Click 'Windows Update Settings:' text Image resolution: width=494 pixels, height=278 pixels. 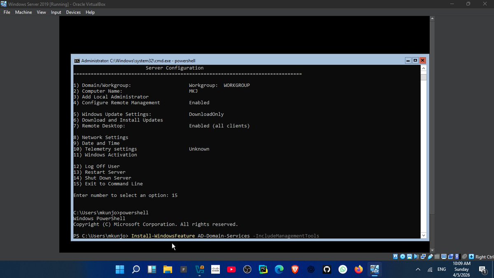point(117,114)
